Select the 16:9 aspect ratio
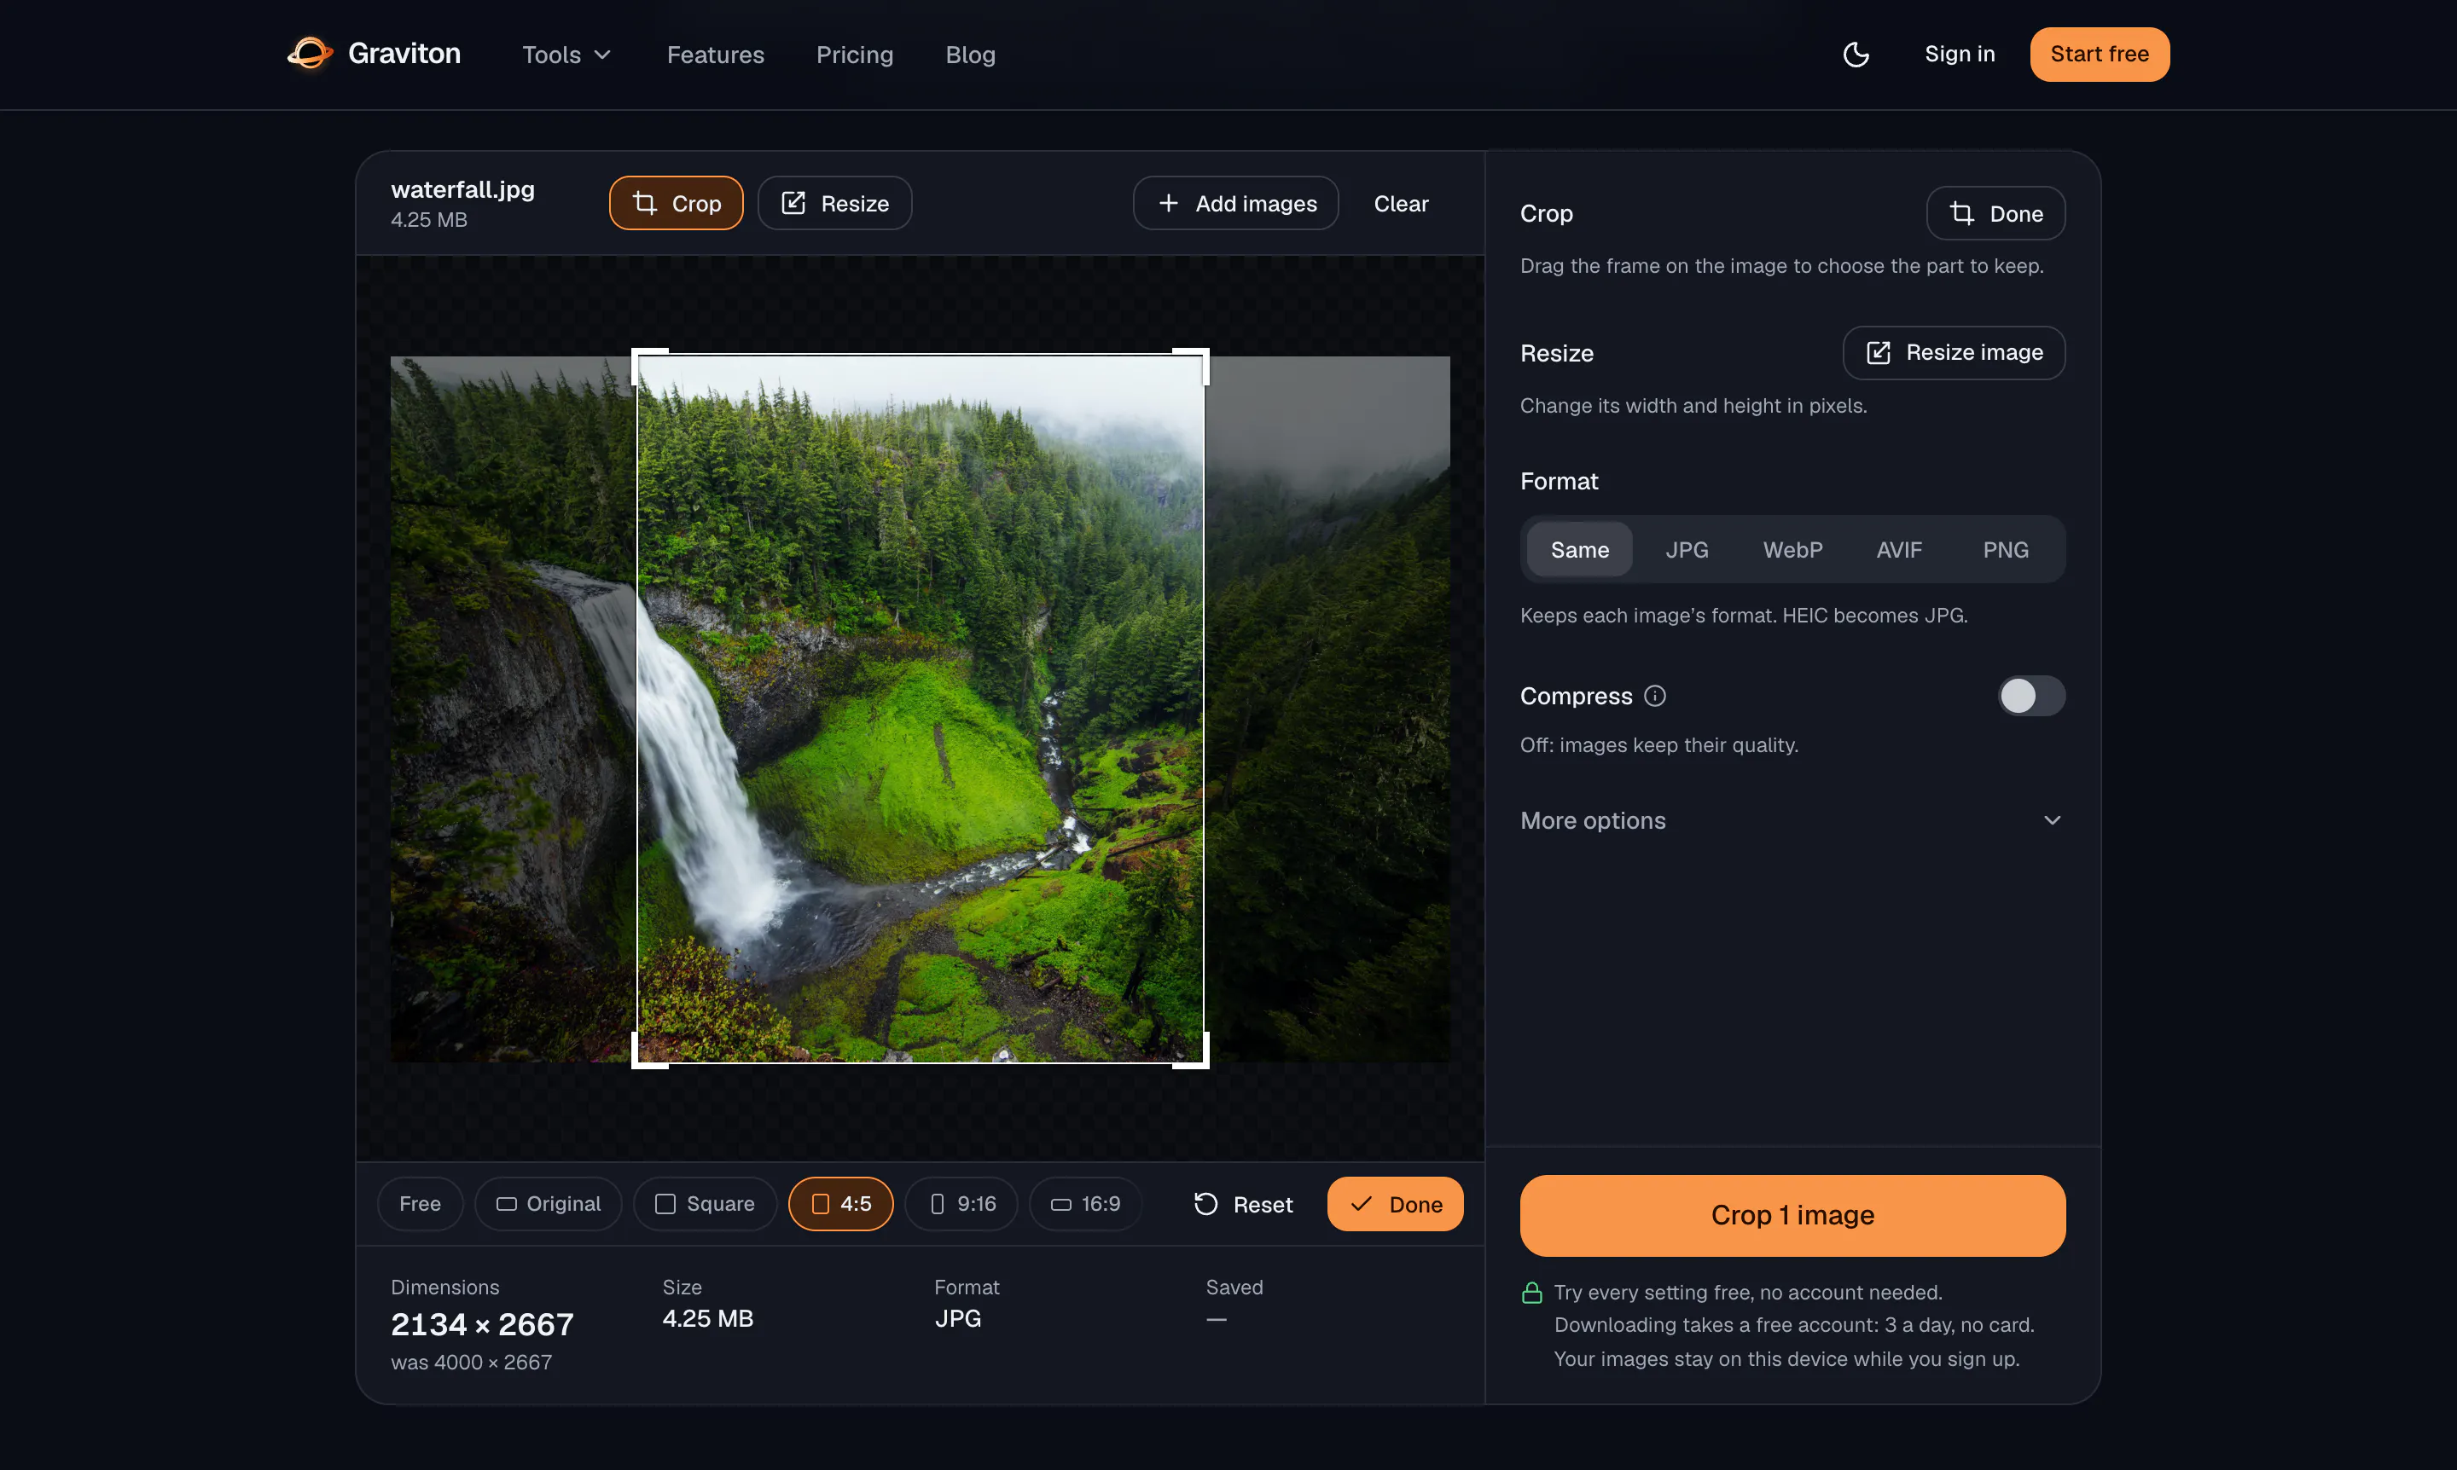The height and width of the screenshot is (1470, 2457). [1085, 1203]
